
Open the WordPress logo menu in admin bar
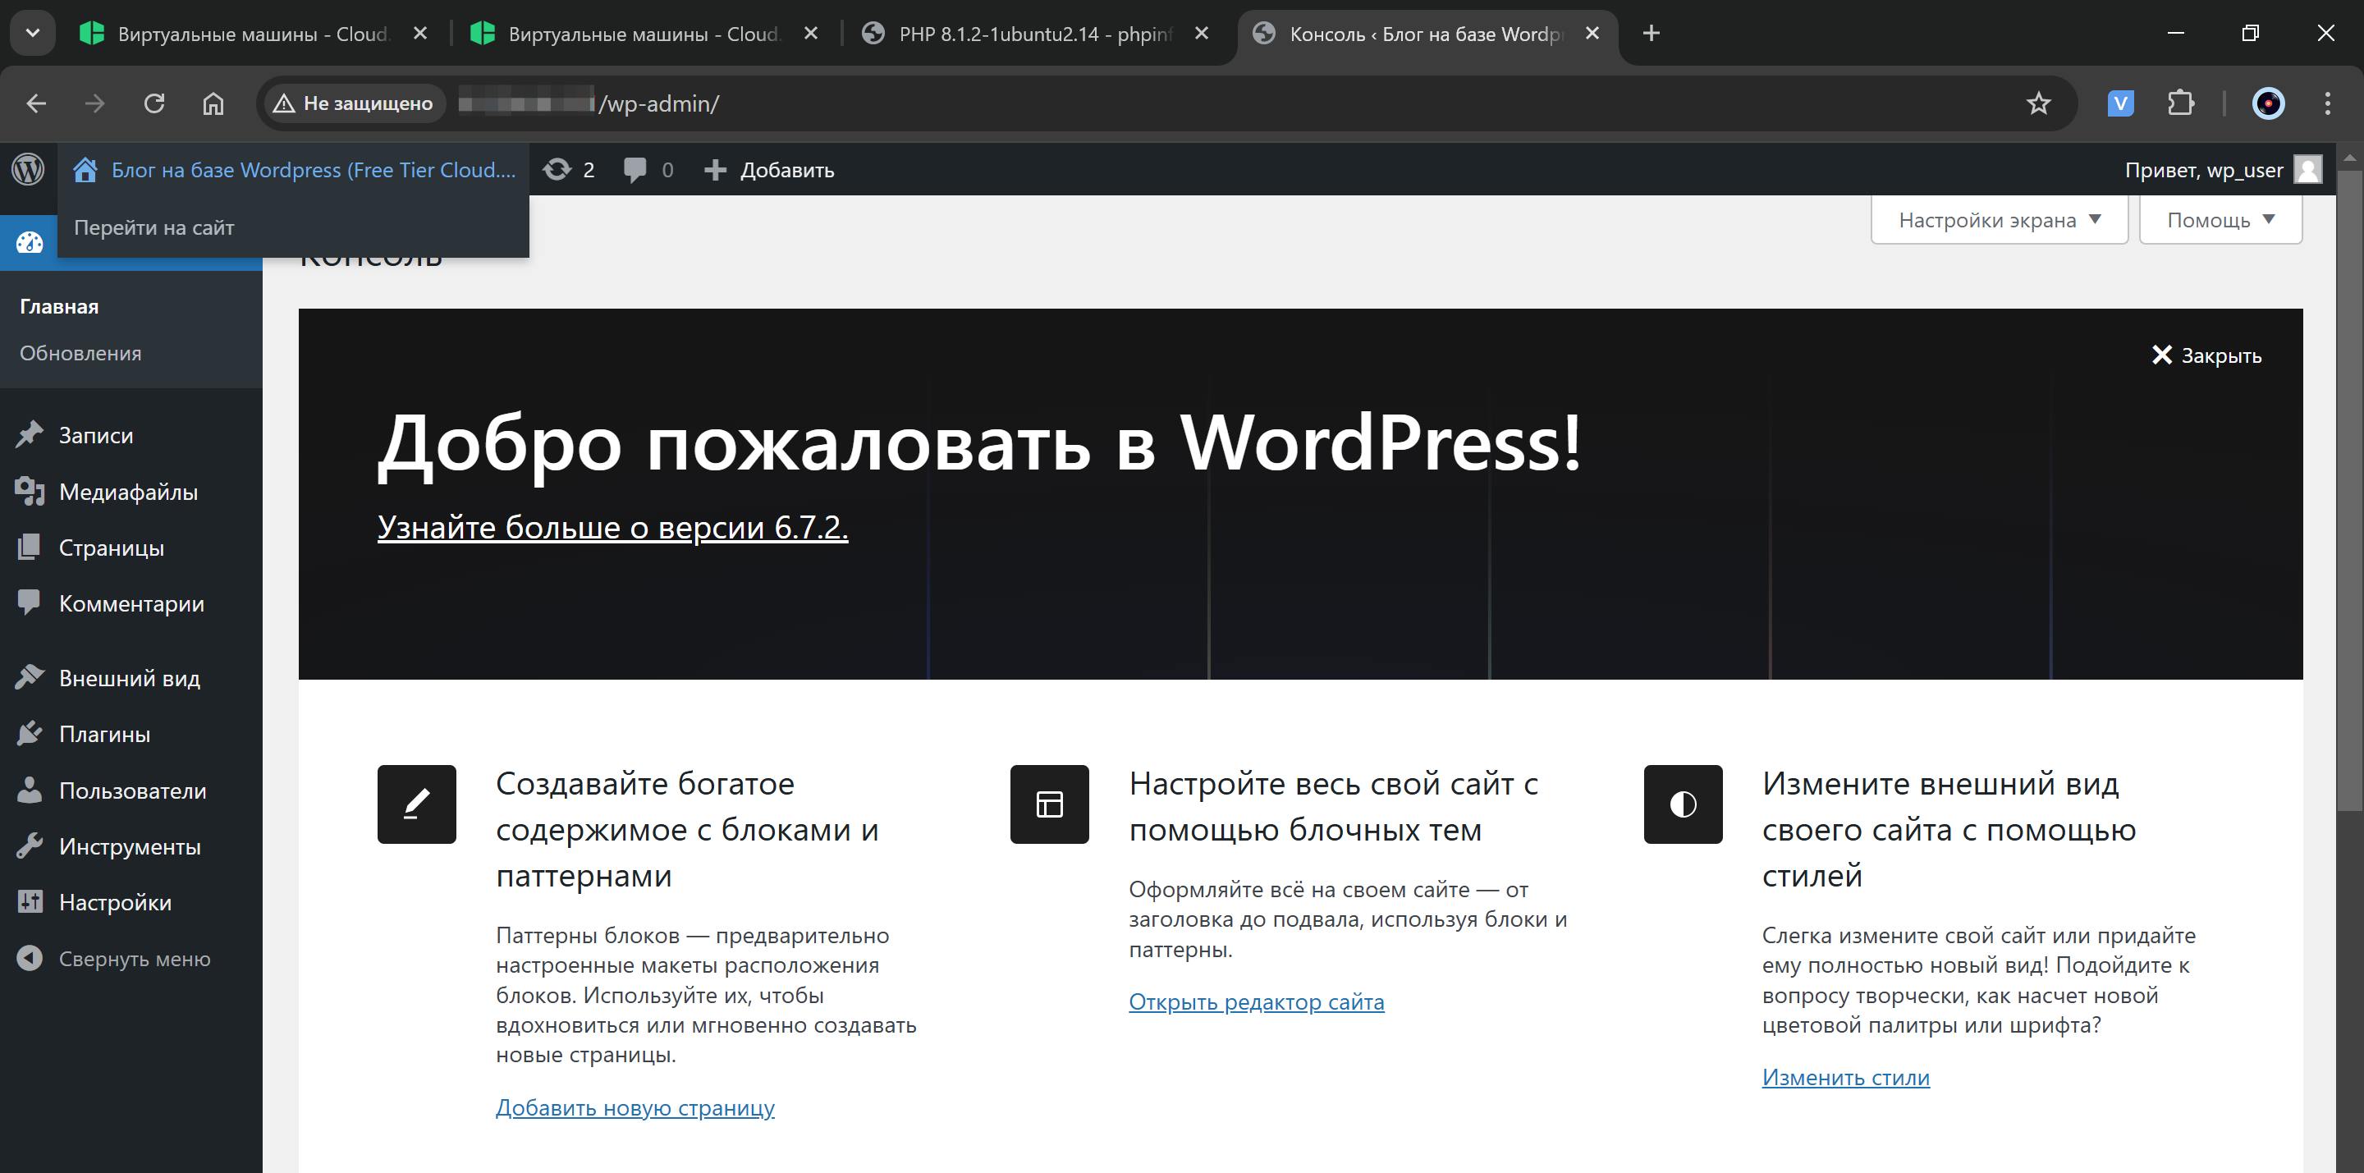(x=29, y=169)
